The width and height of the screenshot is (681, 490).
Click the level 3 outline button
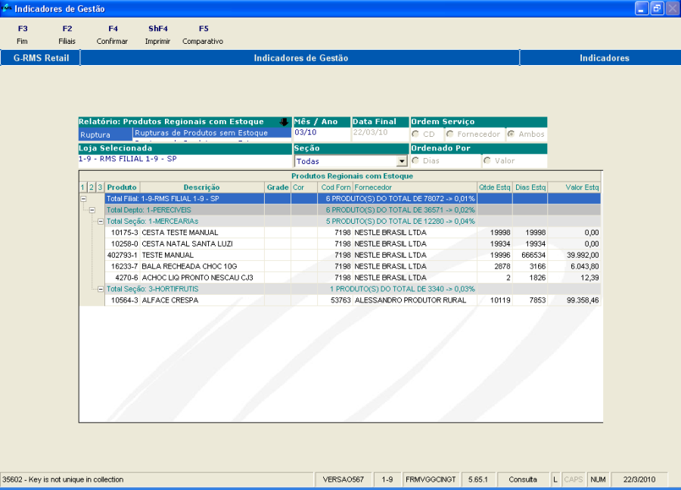pyautogui.click(x=101, y=188)
